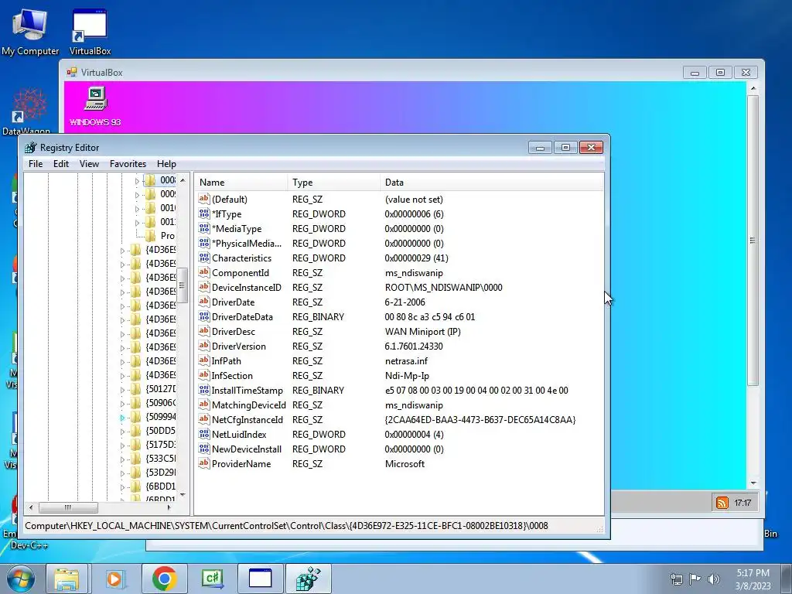This screenshot has height=594, width=792.
Task: Click the VirtualBox window vertical scrollbar thumb
Action: [x=753, y=241]
